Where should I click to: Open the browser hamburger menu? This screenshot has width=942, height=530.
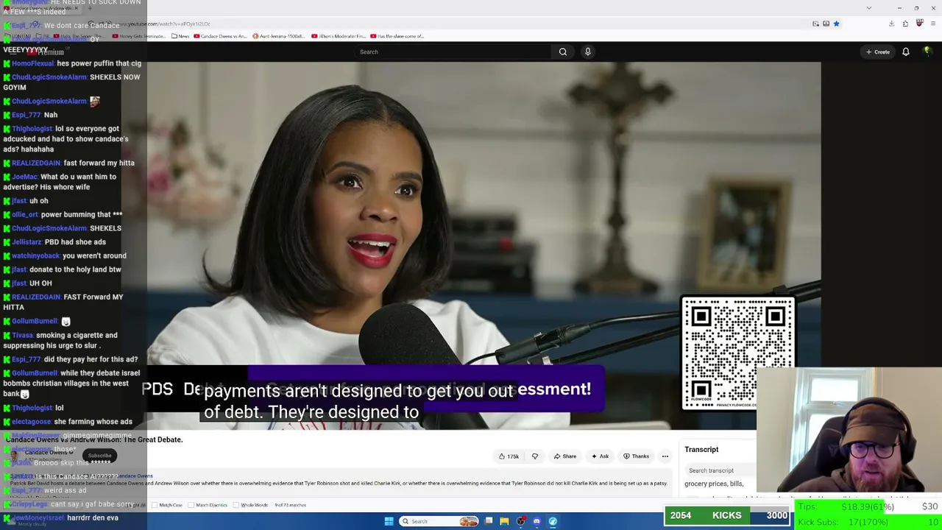pyautogui.click(x=932, y=24)
